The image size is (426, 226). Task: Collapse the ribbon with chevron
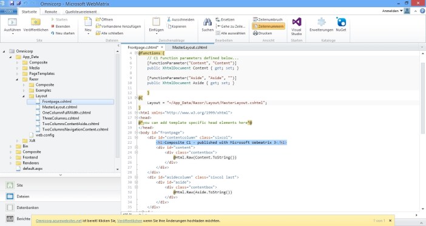point(416,11)
